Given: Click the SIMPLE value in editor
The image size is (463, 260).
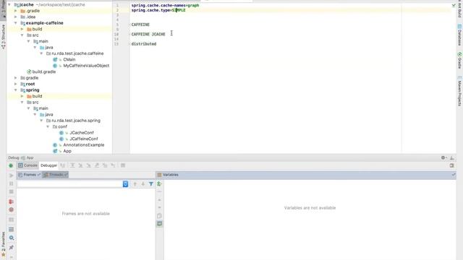Looking at the screenshot, I should (179, 10).
